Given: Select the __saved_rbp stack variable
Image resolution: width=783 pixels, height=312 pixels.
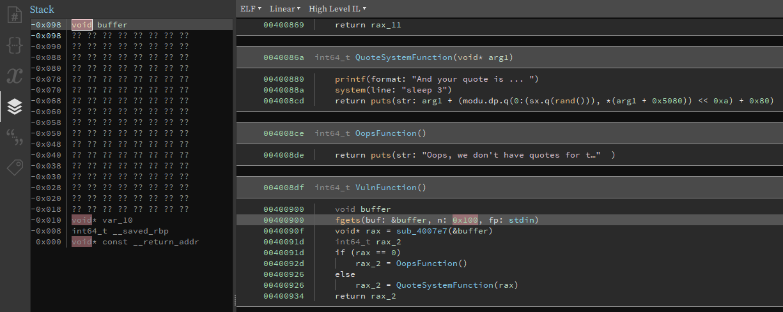Looking at the screenshot, I should point(137,231).
